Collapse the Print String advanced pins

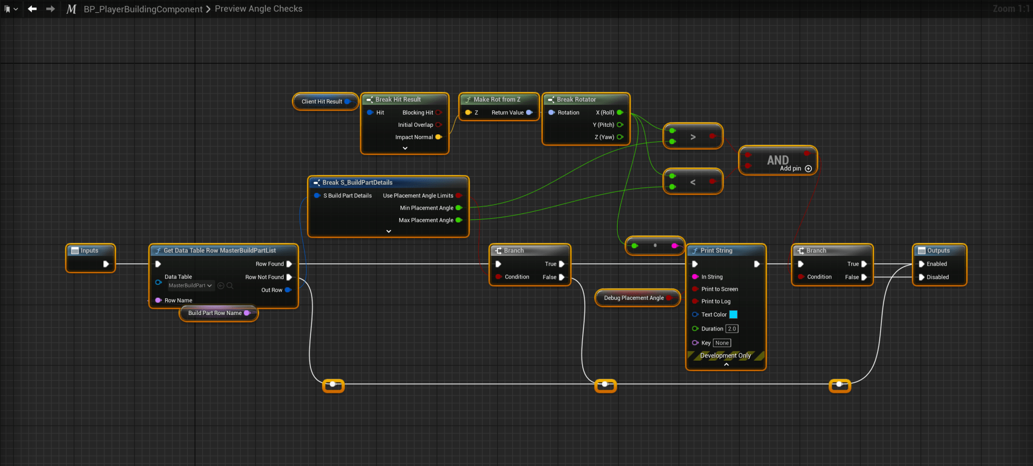[x=726, y=364]
